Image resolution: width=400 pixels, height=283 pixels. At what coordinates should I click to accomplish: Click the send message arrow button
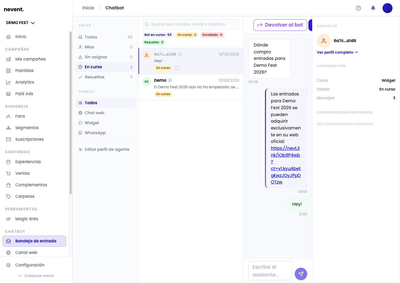[x=301, y=274]
